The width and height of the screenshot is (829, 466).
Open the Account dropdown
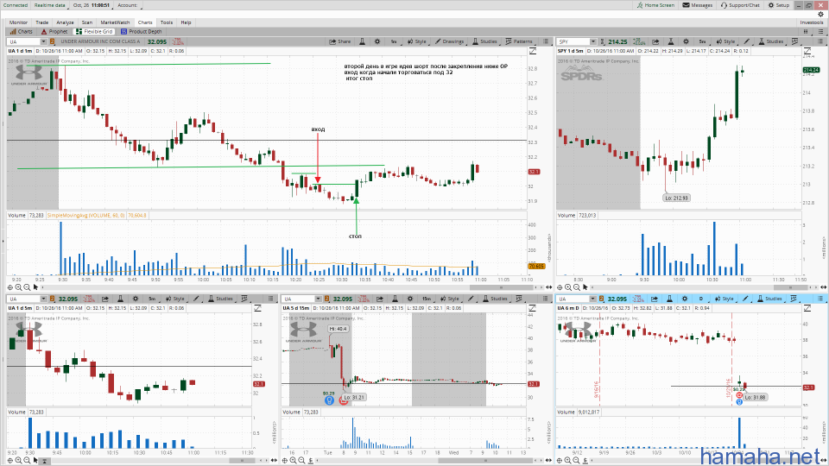point(128,5)
